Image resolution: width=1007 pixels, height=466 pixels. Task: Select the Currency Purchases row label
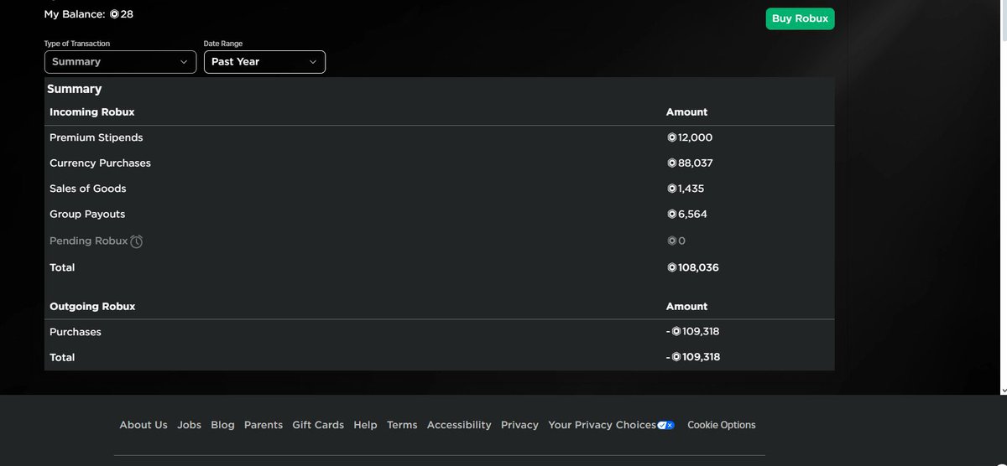[100, 163]
